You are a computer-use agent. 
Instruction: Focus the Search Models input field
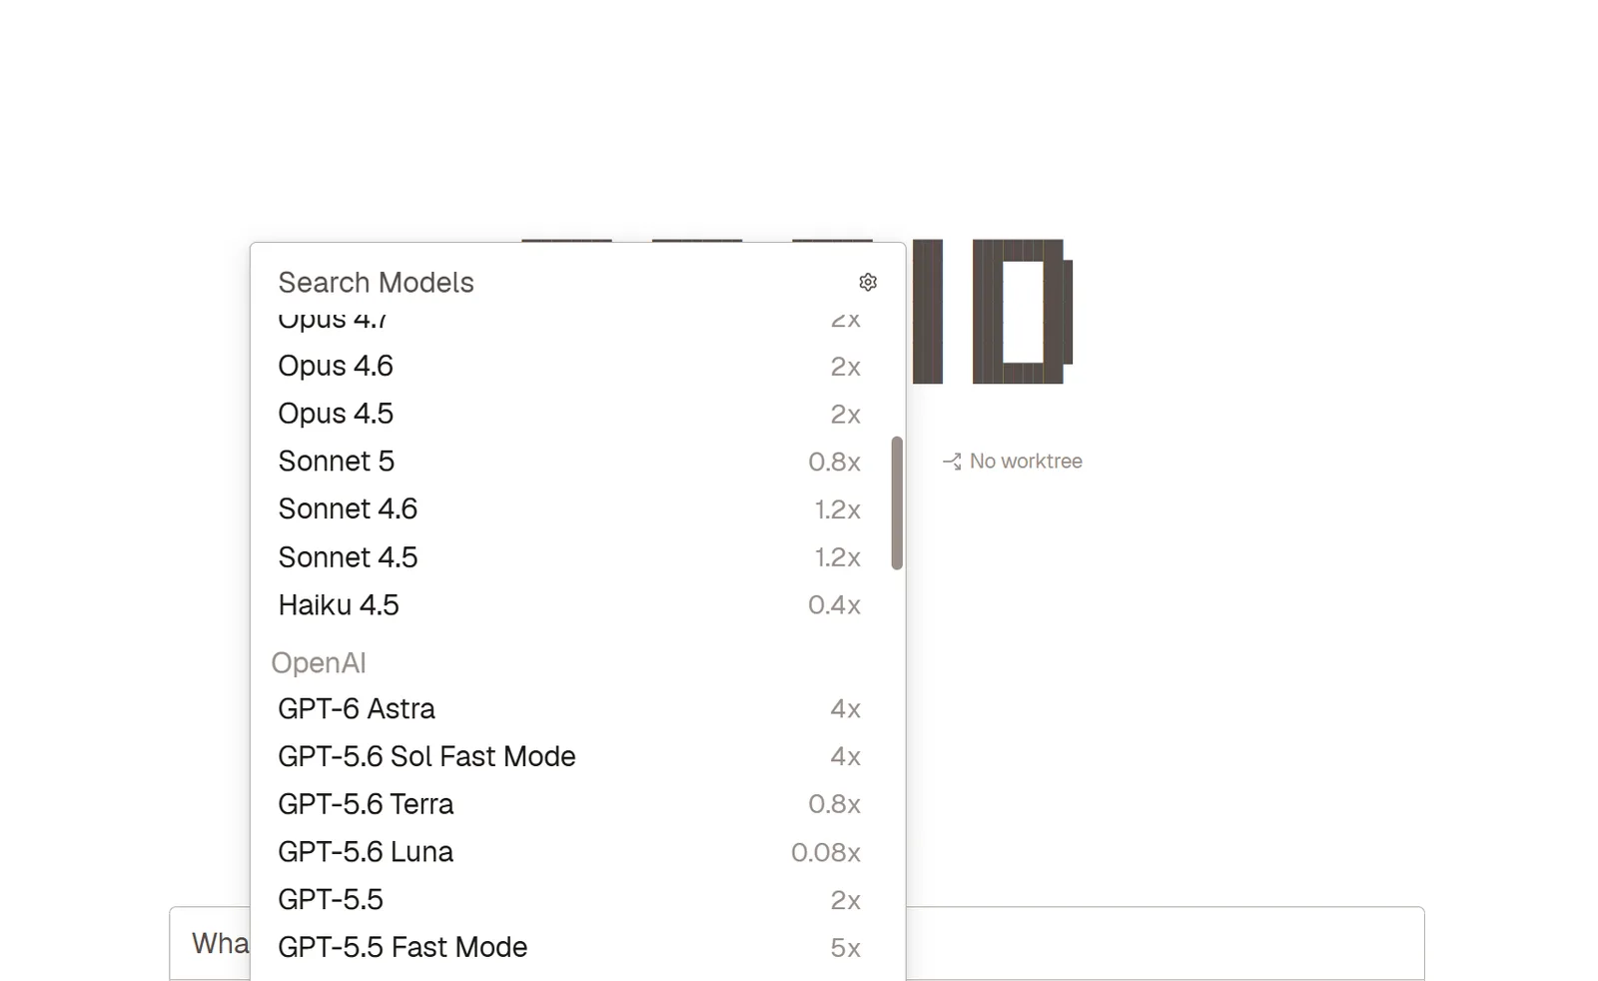tap(559, 283)
